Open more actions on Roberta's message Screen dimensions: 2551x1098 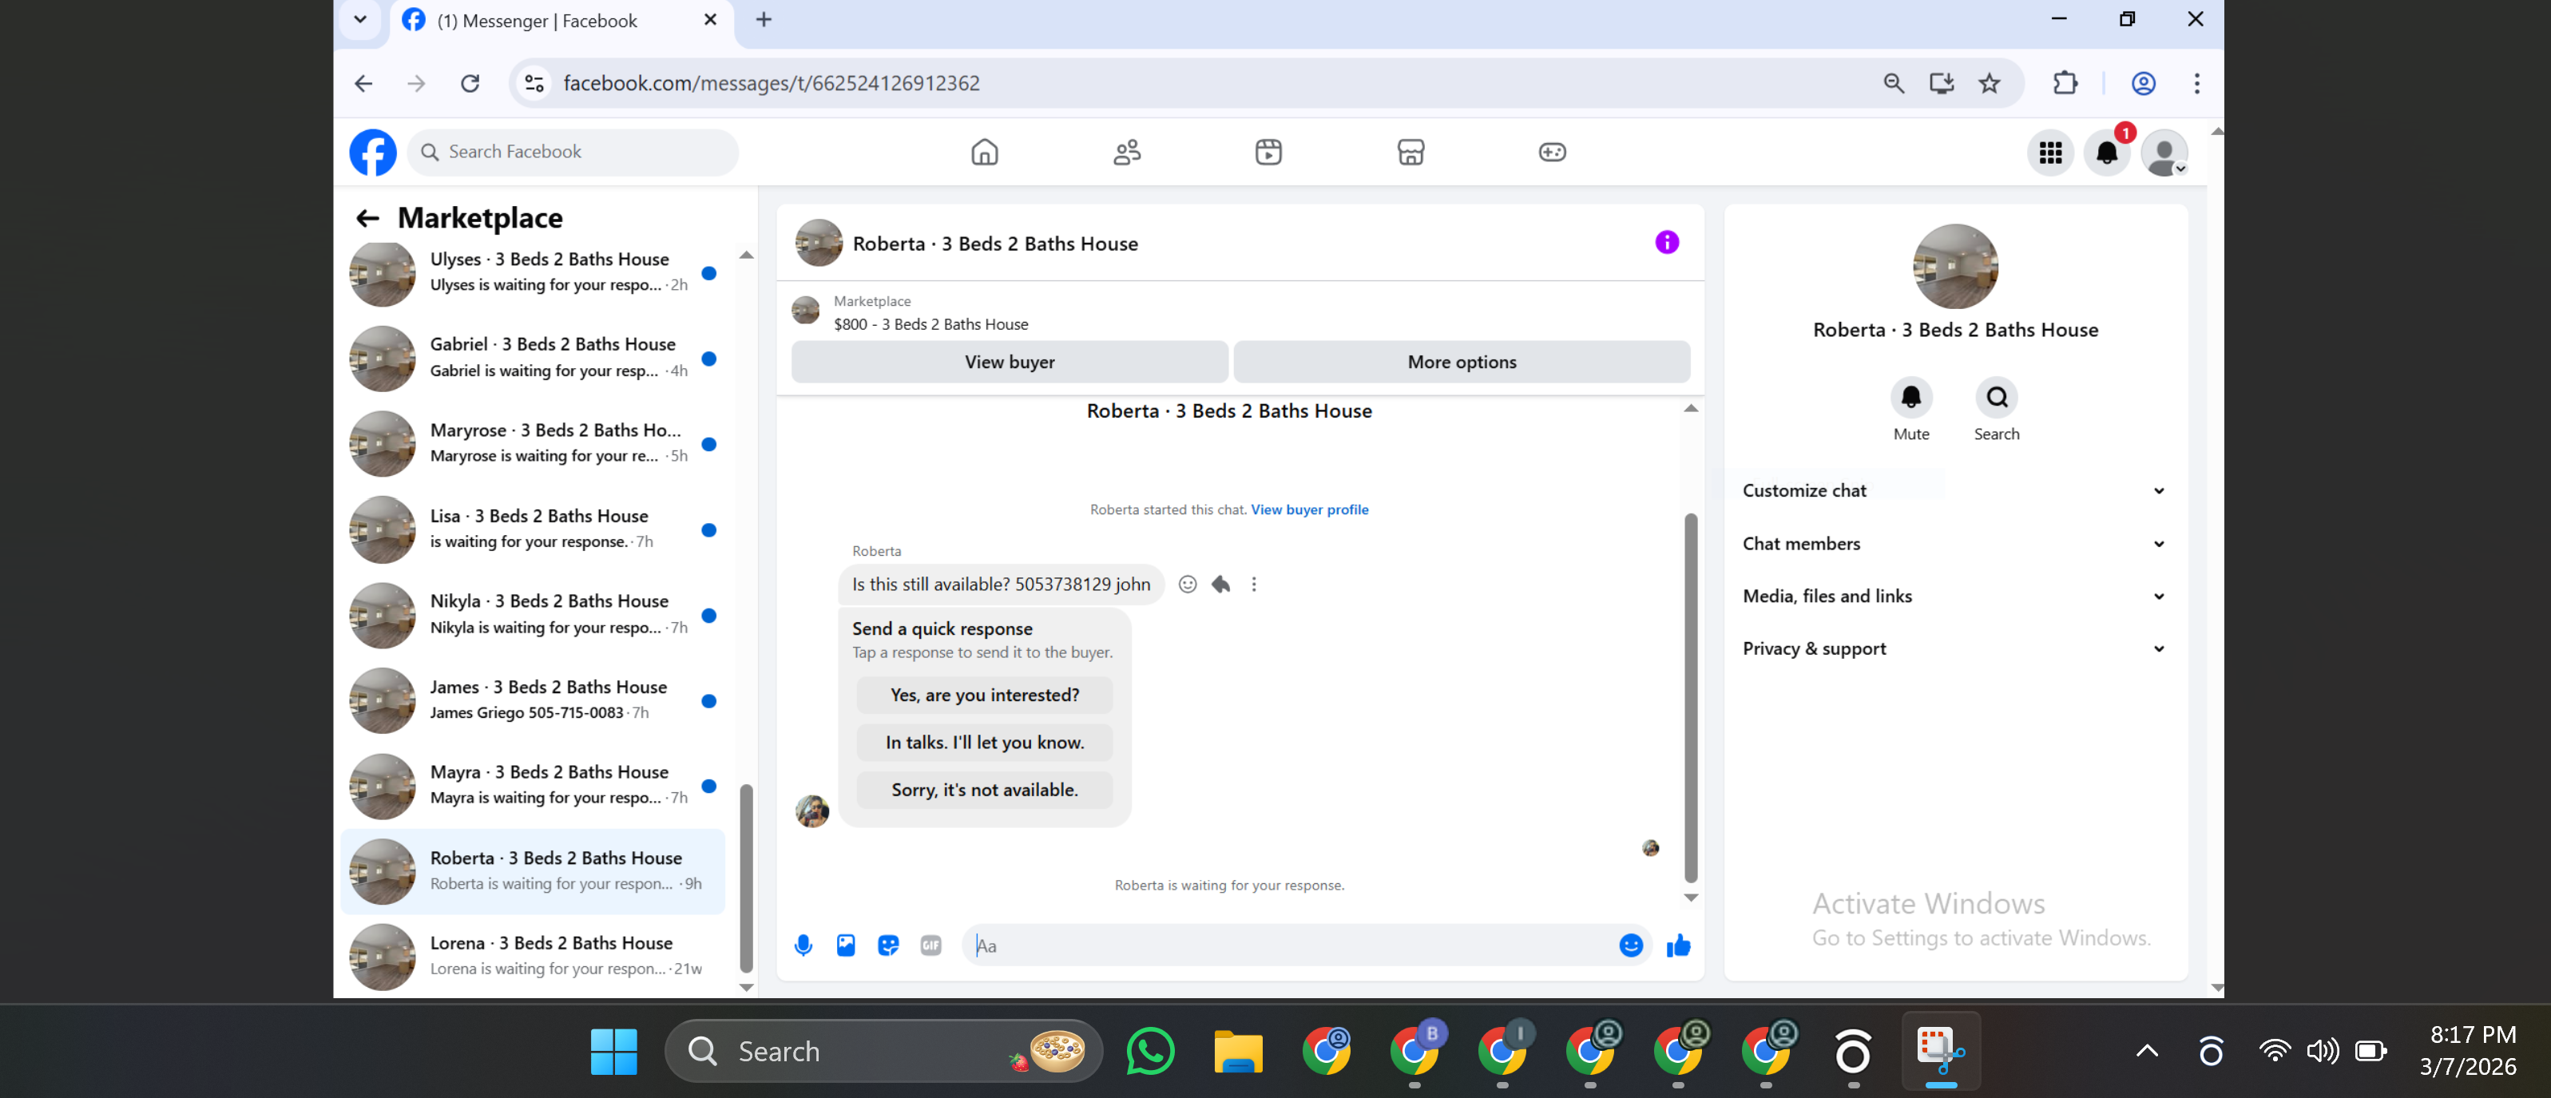[x=1254, y=585]
